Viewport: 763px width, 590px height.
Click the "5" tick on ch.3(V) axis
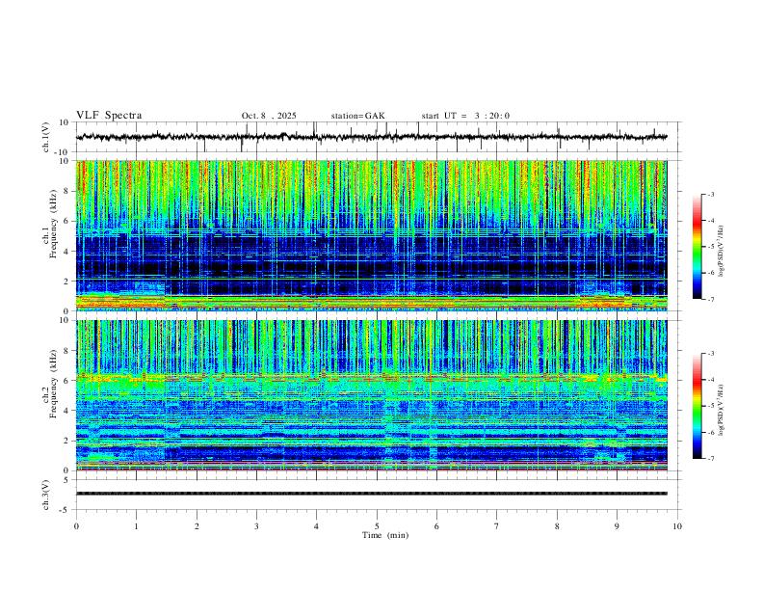66,479
